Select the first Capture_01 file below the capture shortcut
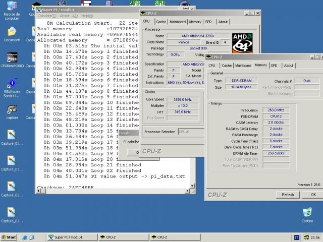 point(12,138)
